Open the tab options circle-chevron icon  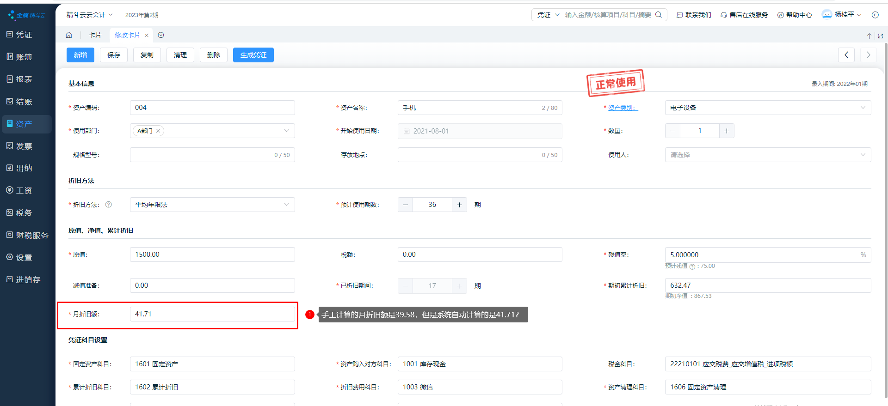161,35
